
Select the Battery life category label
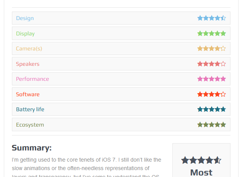30,109
